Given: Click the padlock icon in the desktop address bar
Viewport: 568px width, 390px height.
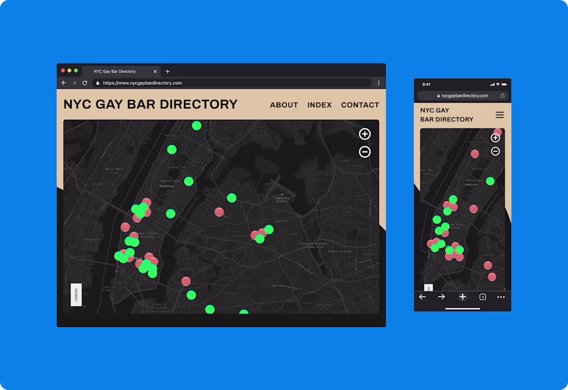Looking at the screenshot, I should coord(98,83).
